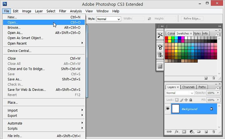Create a new layer group

coord(199,131)
